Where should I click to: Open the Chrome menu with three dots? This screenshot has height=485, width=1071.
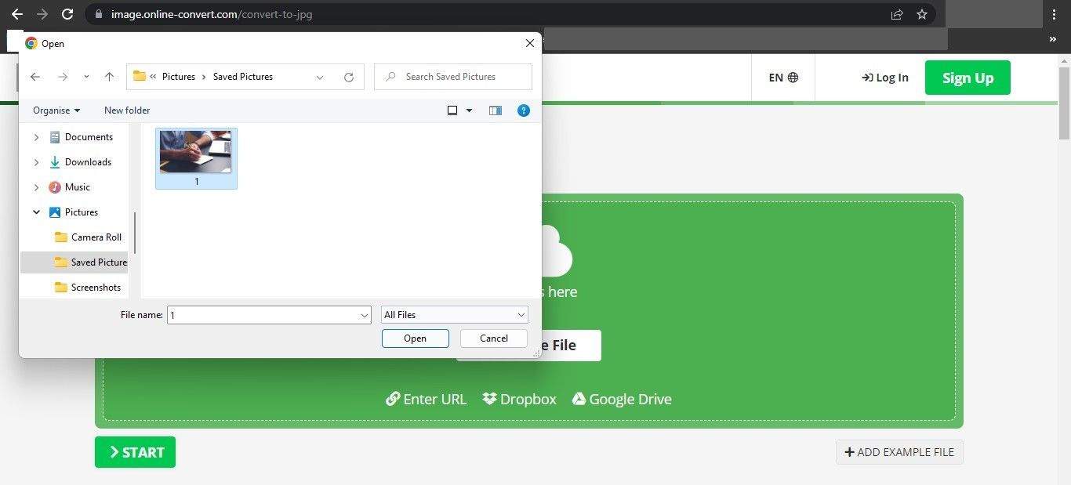[1055, 14]
